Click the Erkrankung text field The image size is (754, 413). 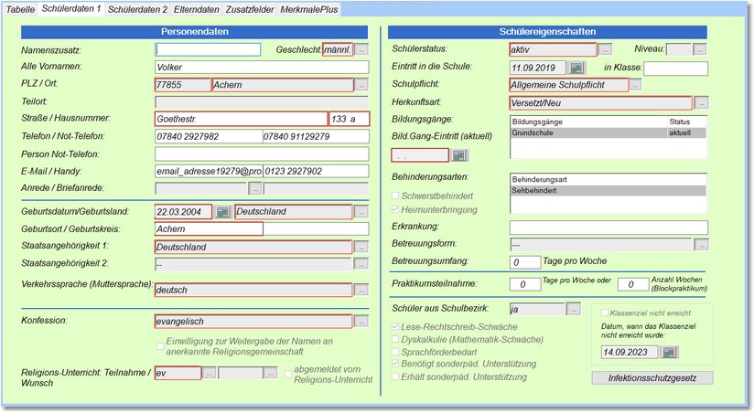pos(608,228)
